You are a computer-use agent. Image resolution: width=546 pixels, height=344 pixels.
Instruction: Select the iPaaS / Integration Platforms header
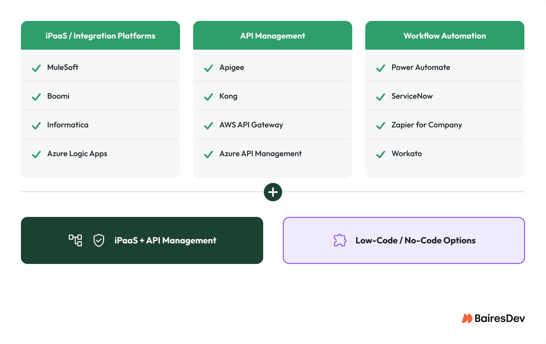click(100, 36)
